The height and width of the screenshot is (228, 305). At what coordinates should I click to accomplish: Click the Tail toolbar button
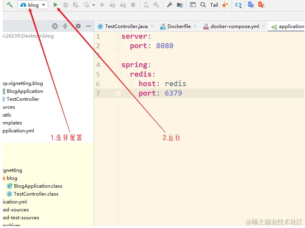coord(214,5)
